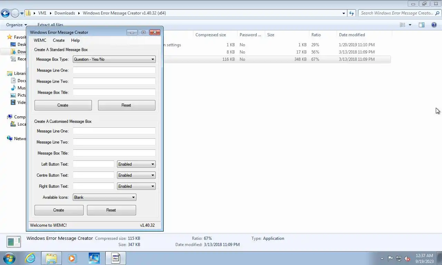This screenshot has width=442, height=265.
Task: Click Create in Standard Message Box section
Action: click(x=63, y=105)
